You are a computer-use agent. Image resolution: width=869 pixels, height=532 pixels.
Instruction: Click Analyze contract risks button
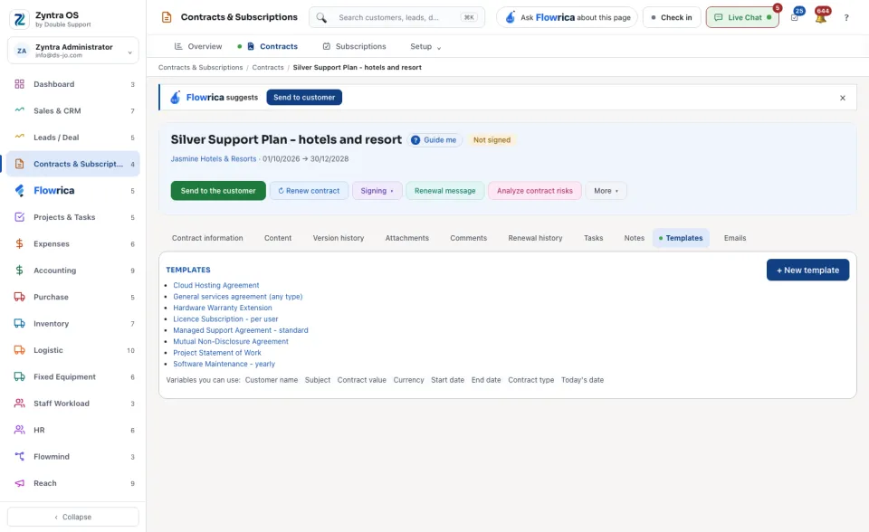(535, 191)
